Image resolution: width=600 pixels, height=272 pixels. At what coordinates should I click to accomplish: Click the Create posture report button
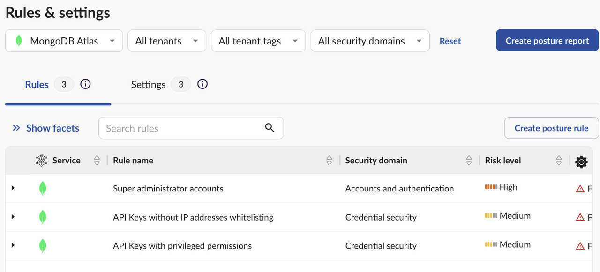[x=547, y=41]
